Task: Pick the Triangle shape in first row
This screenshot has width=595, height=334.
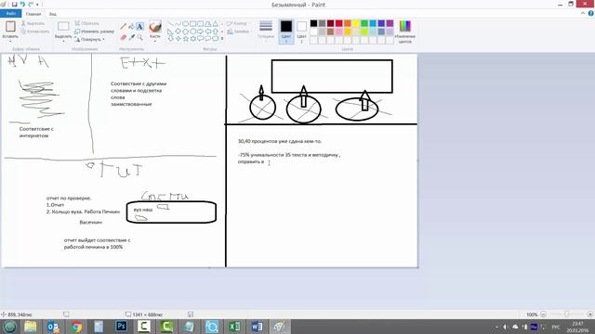Action: 215,24
